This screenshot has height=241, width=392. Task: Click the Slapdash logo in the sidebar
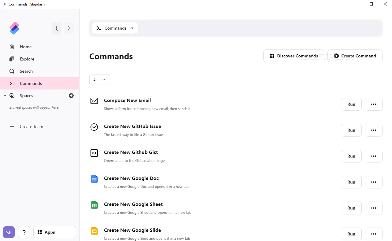[x=14, y=28]
